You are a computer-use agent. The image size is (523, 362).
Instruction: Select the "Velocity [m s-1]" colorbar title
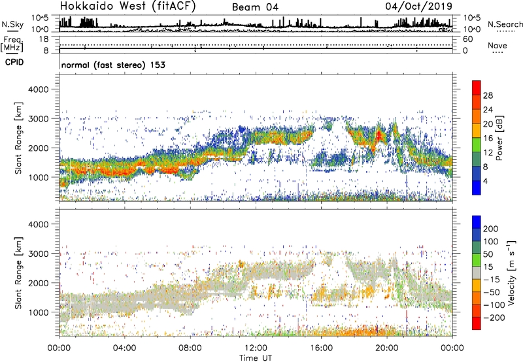pyautogui.click(x=512, y=272)
